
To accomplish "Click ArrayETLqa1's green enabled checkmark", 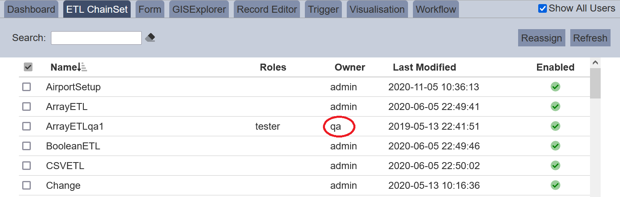I will point(555,126).
